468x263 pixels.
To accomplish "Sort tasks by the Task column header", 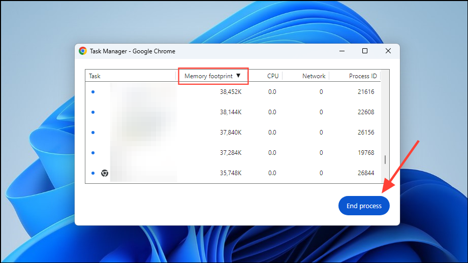I will pos(131,76).
